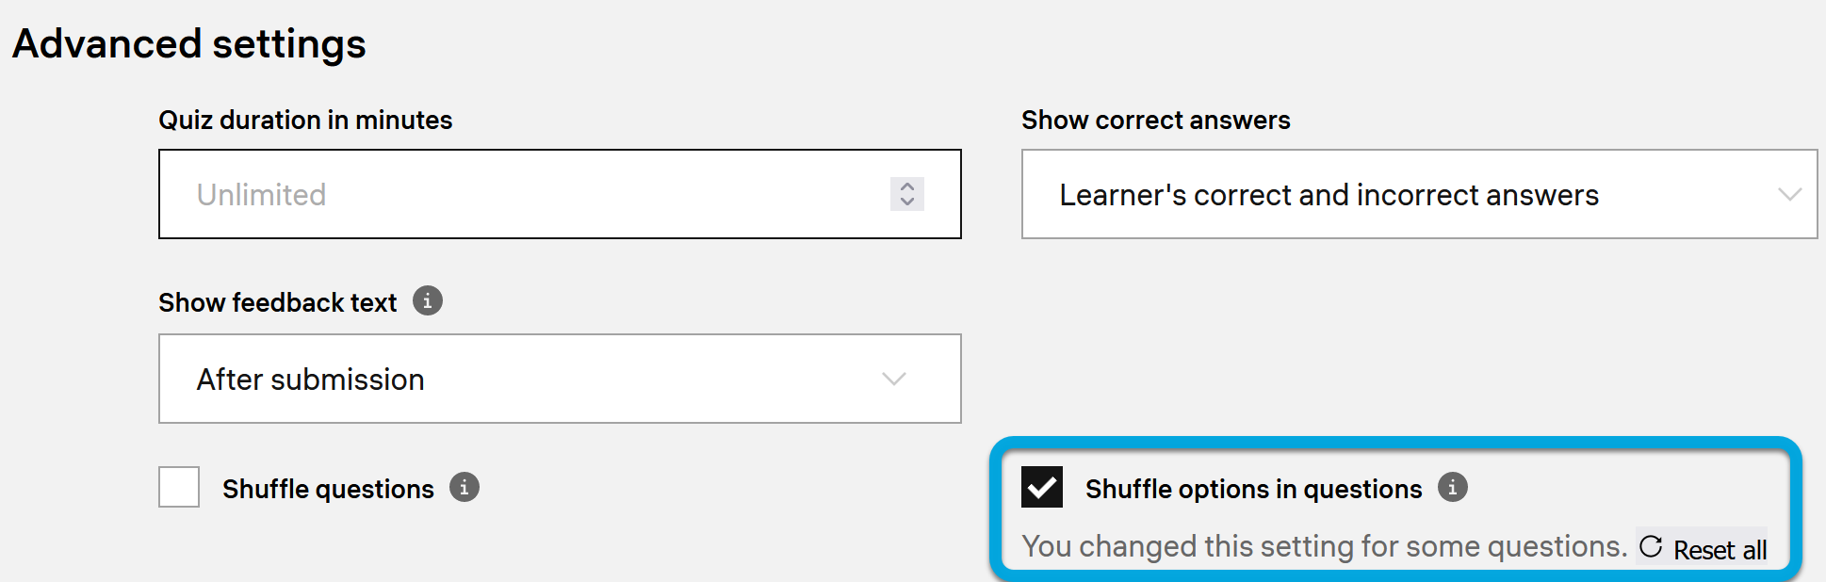Click the Show correct answers label
This screenshot has width=1826, height=582.
pyautogui.click(x=1156, y=121)
